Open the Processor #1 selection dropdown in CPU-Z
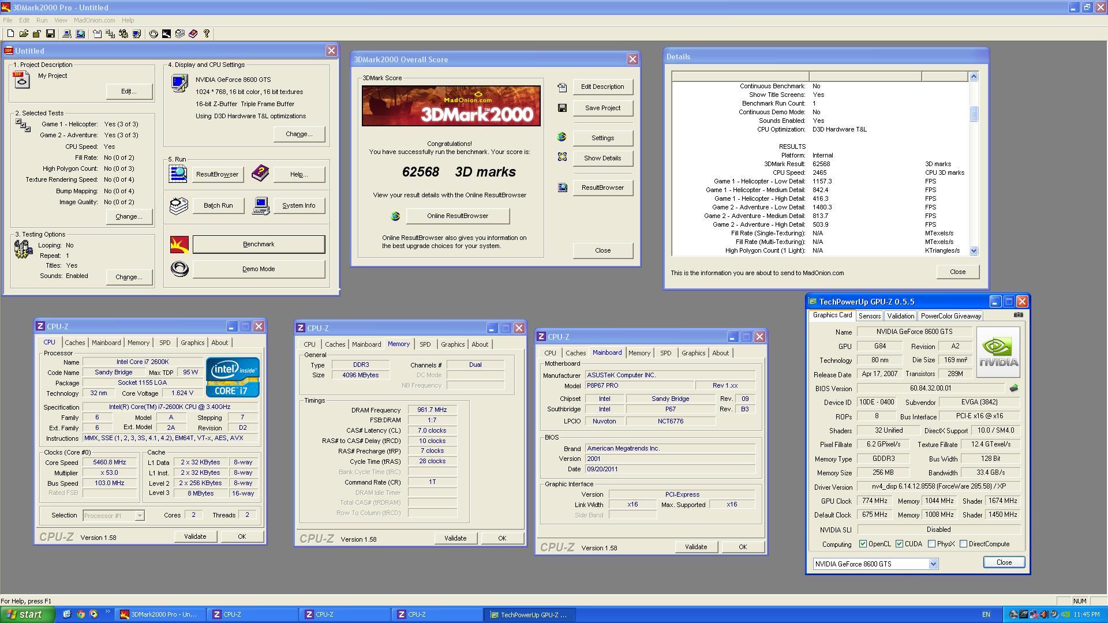 (x=139, y=516)
